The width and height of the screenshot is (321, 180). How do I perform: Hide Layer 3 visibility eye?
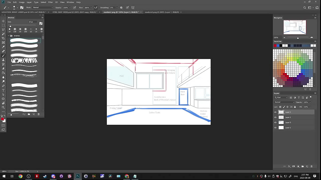275,112
